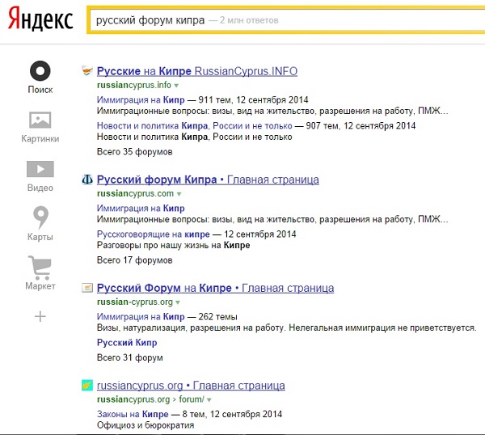Image resolution: width=485 pixels, height=435 pixels.
Task: Switch to Маркет label
Action: click(40, 286)
